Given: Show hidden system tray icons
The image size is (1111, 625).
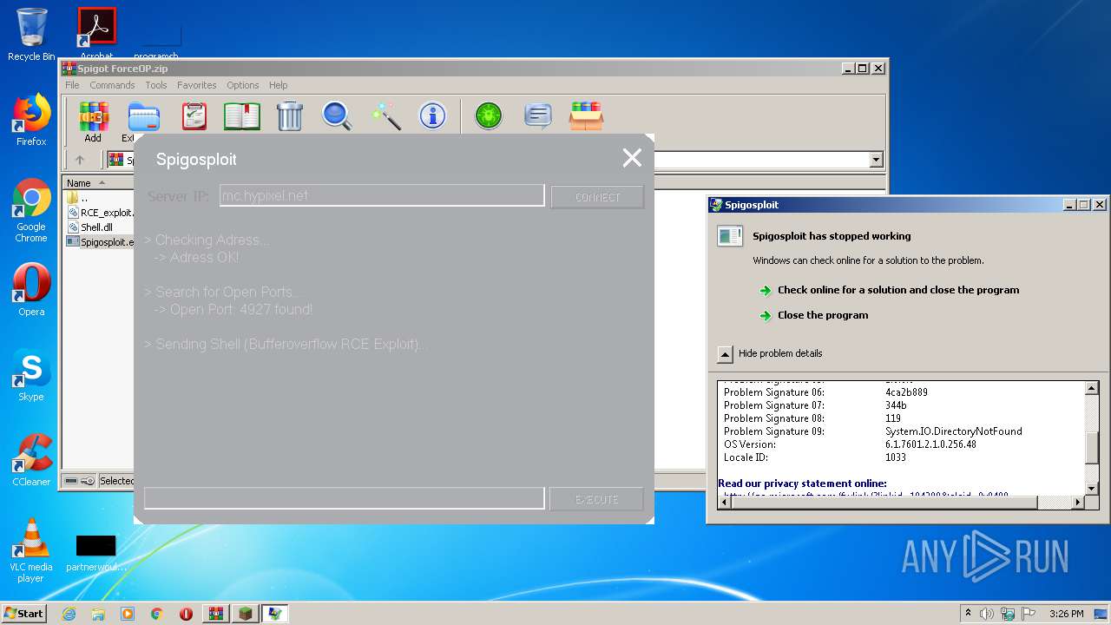Looking at the screenshot, I should point(968,614).
